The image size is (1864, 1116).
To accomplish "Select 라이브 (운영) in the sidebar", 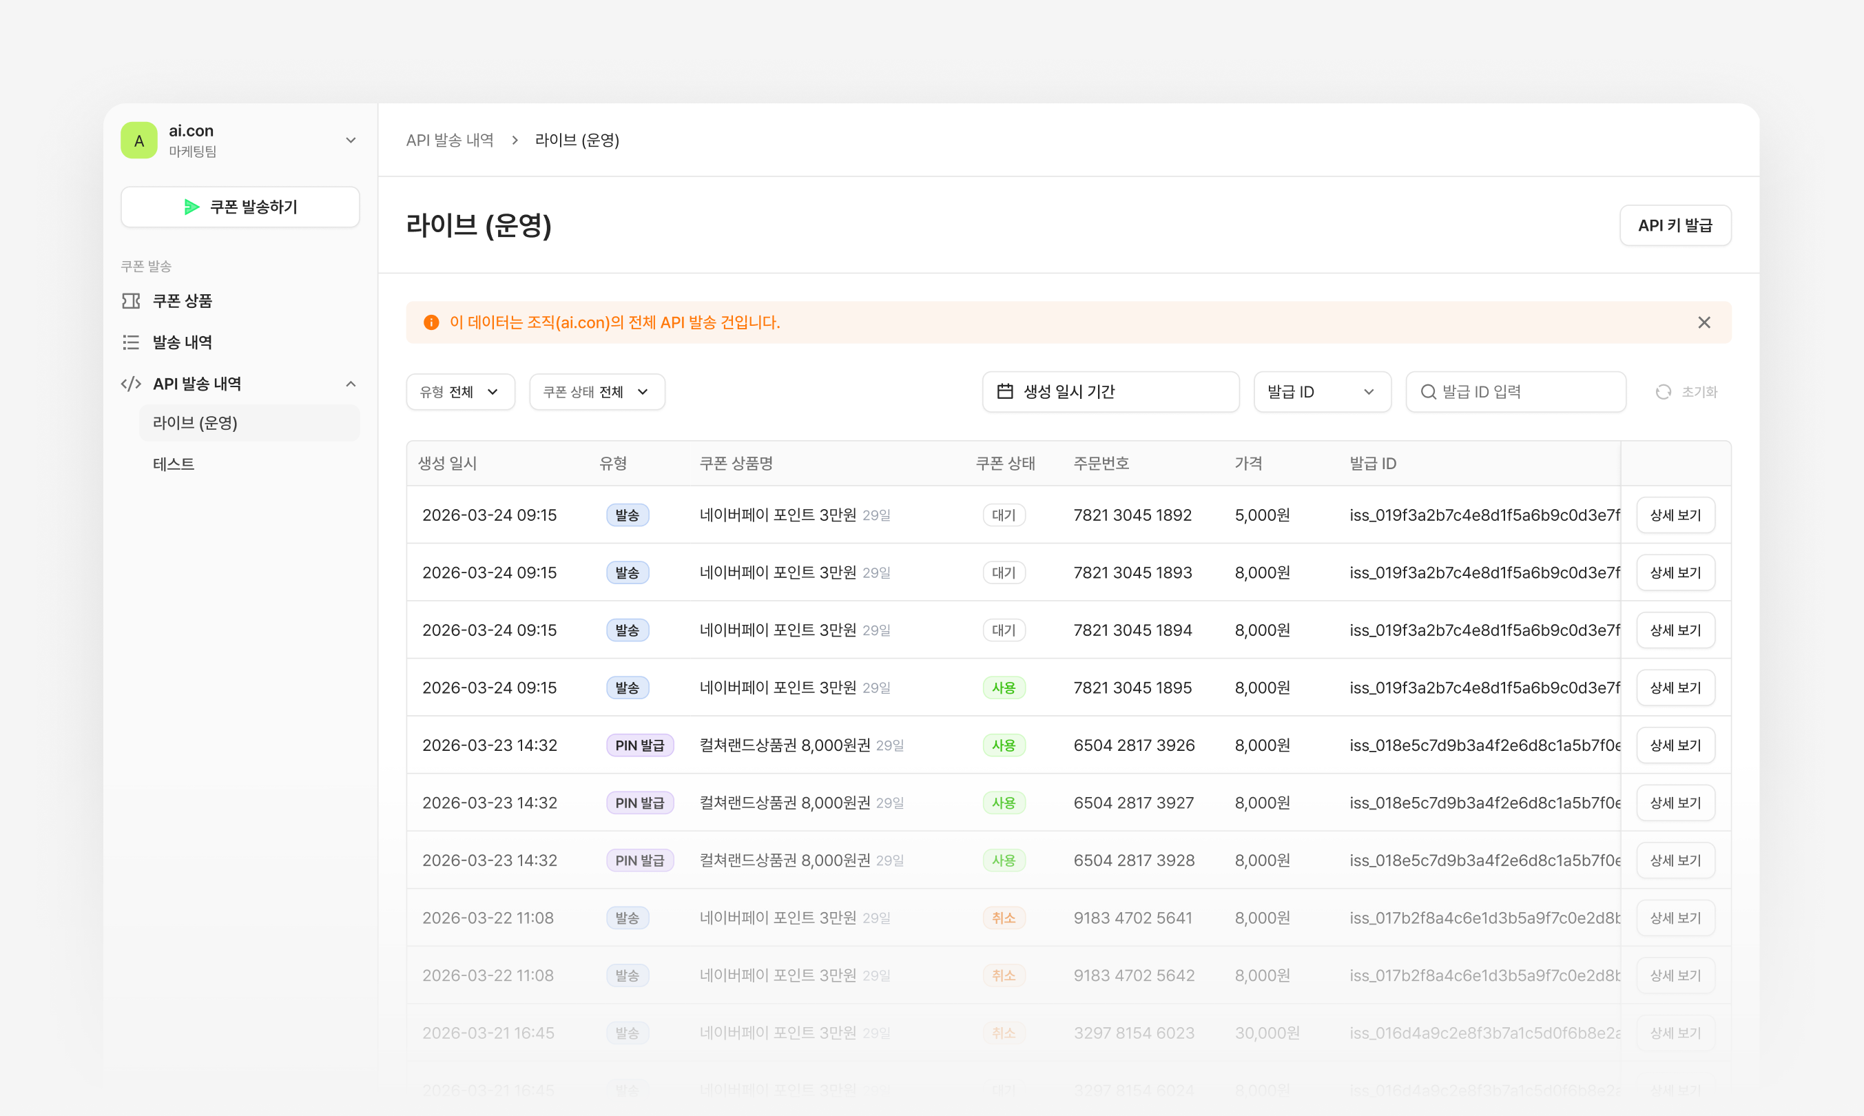I will (249, 423).
